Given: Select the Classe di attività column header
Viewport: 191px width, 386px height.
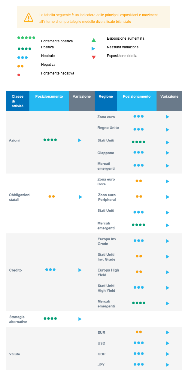Looking at the screenshot, I should pyautogui.click(x=17, y=101).
